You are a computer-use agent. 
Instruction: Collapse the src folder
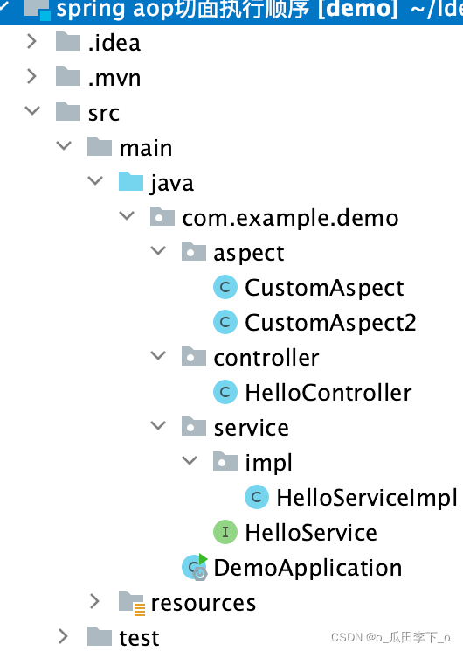click(x=32, y=111)
